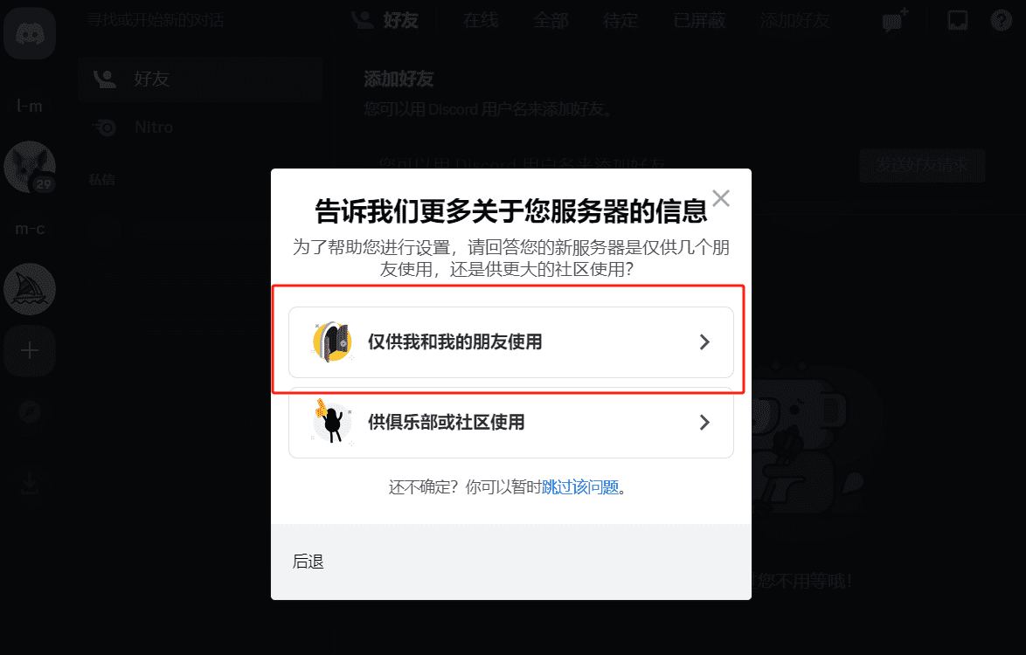Open the inbox icon in top bar

point(957,20)
